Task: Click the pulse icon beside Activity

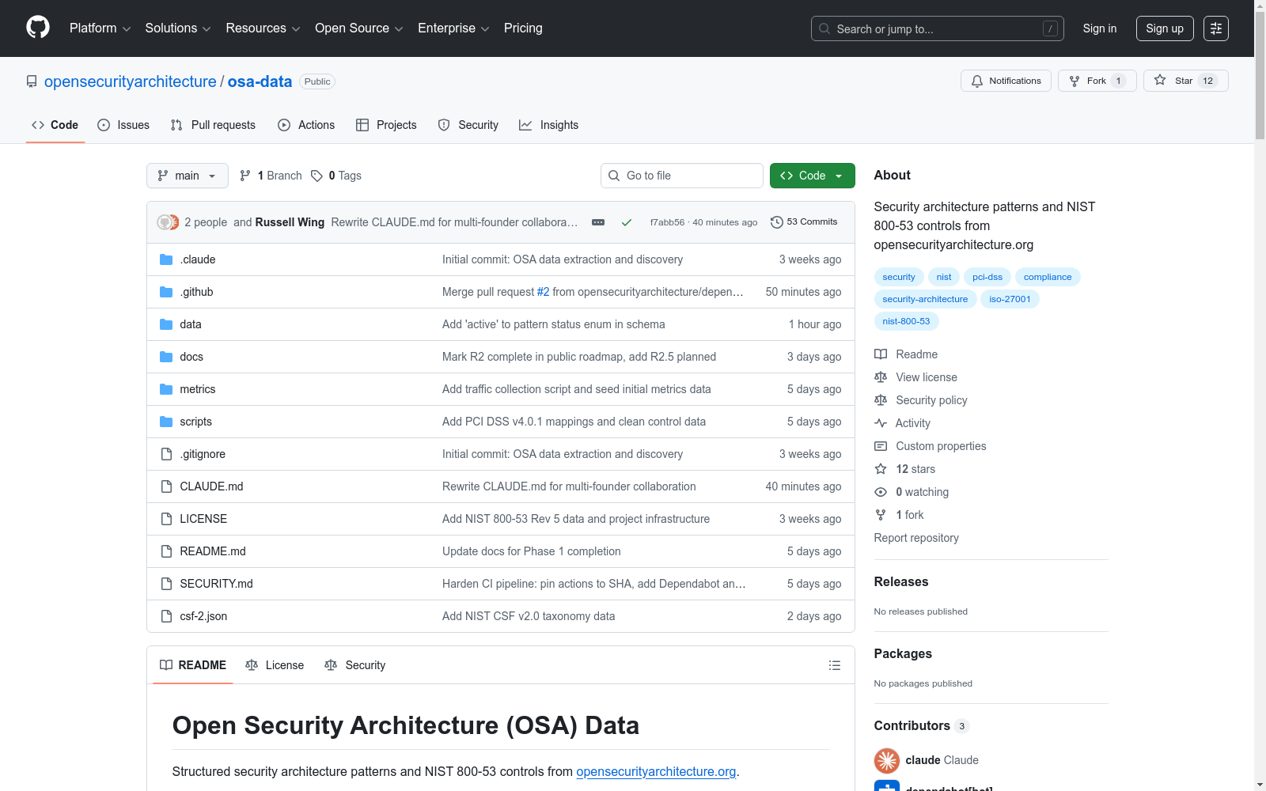Action: 881,423
